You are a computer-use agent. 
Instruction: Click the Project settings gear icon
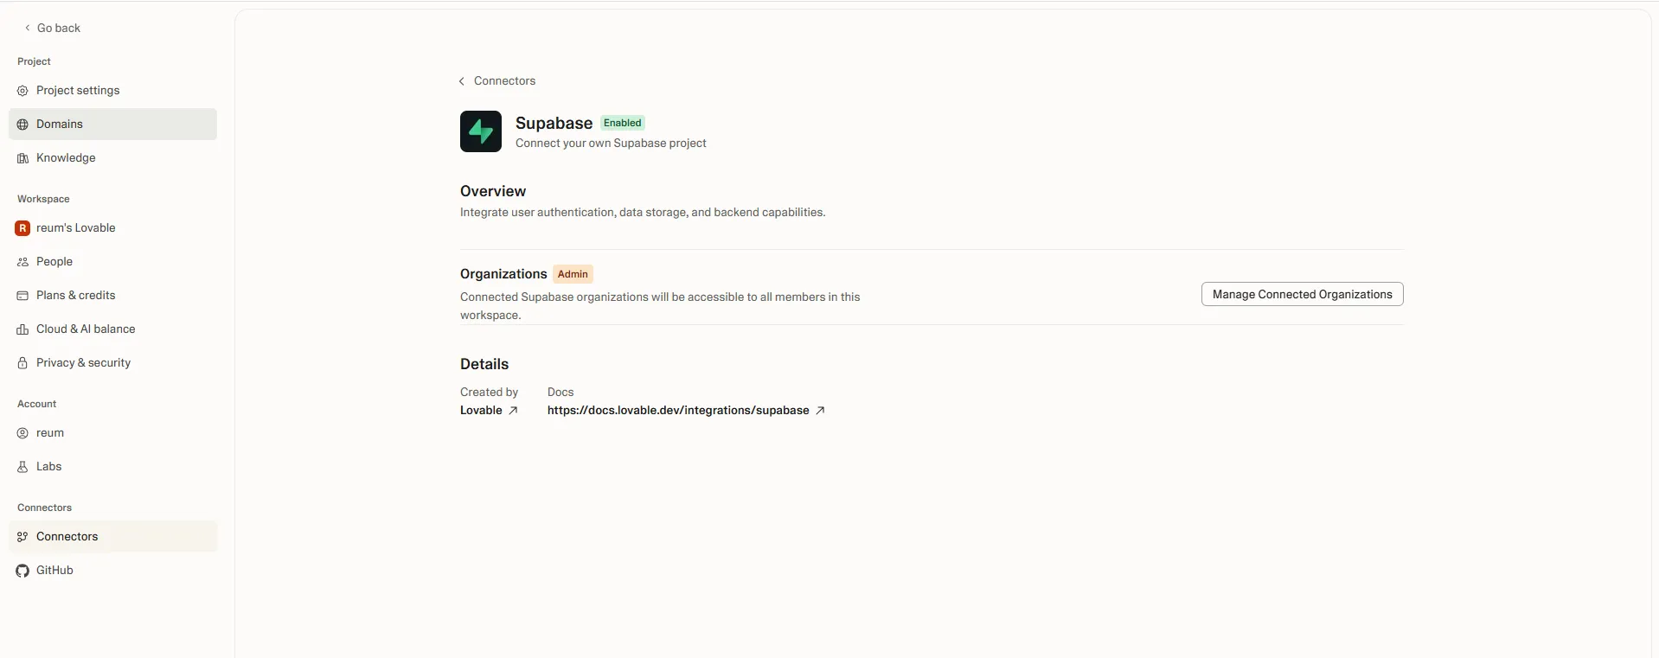point(22,91)
